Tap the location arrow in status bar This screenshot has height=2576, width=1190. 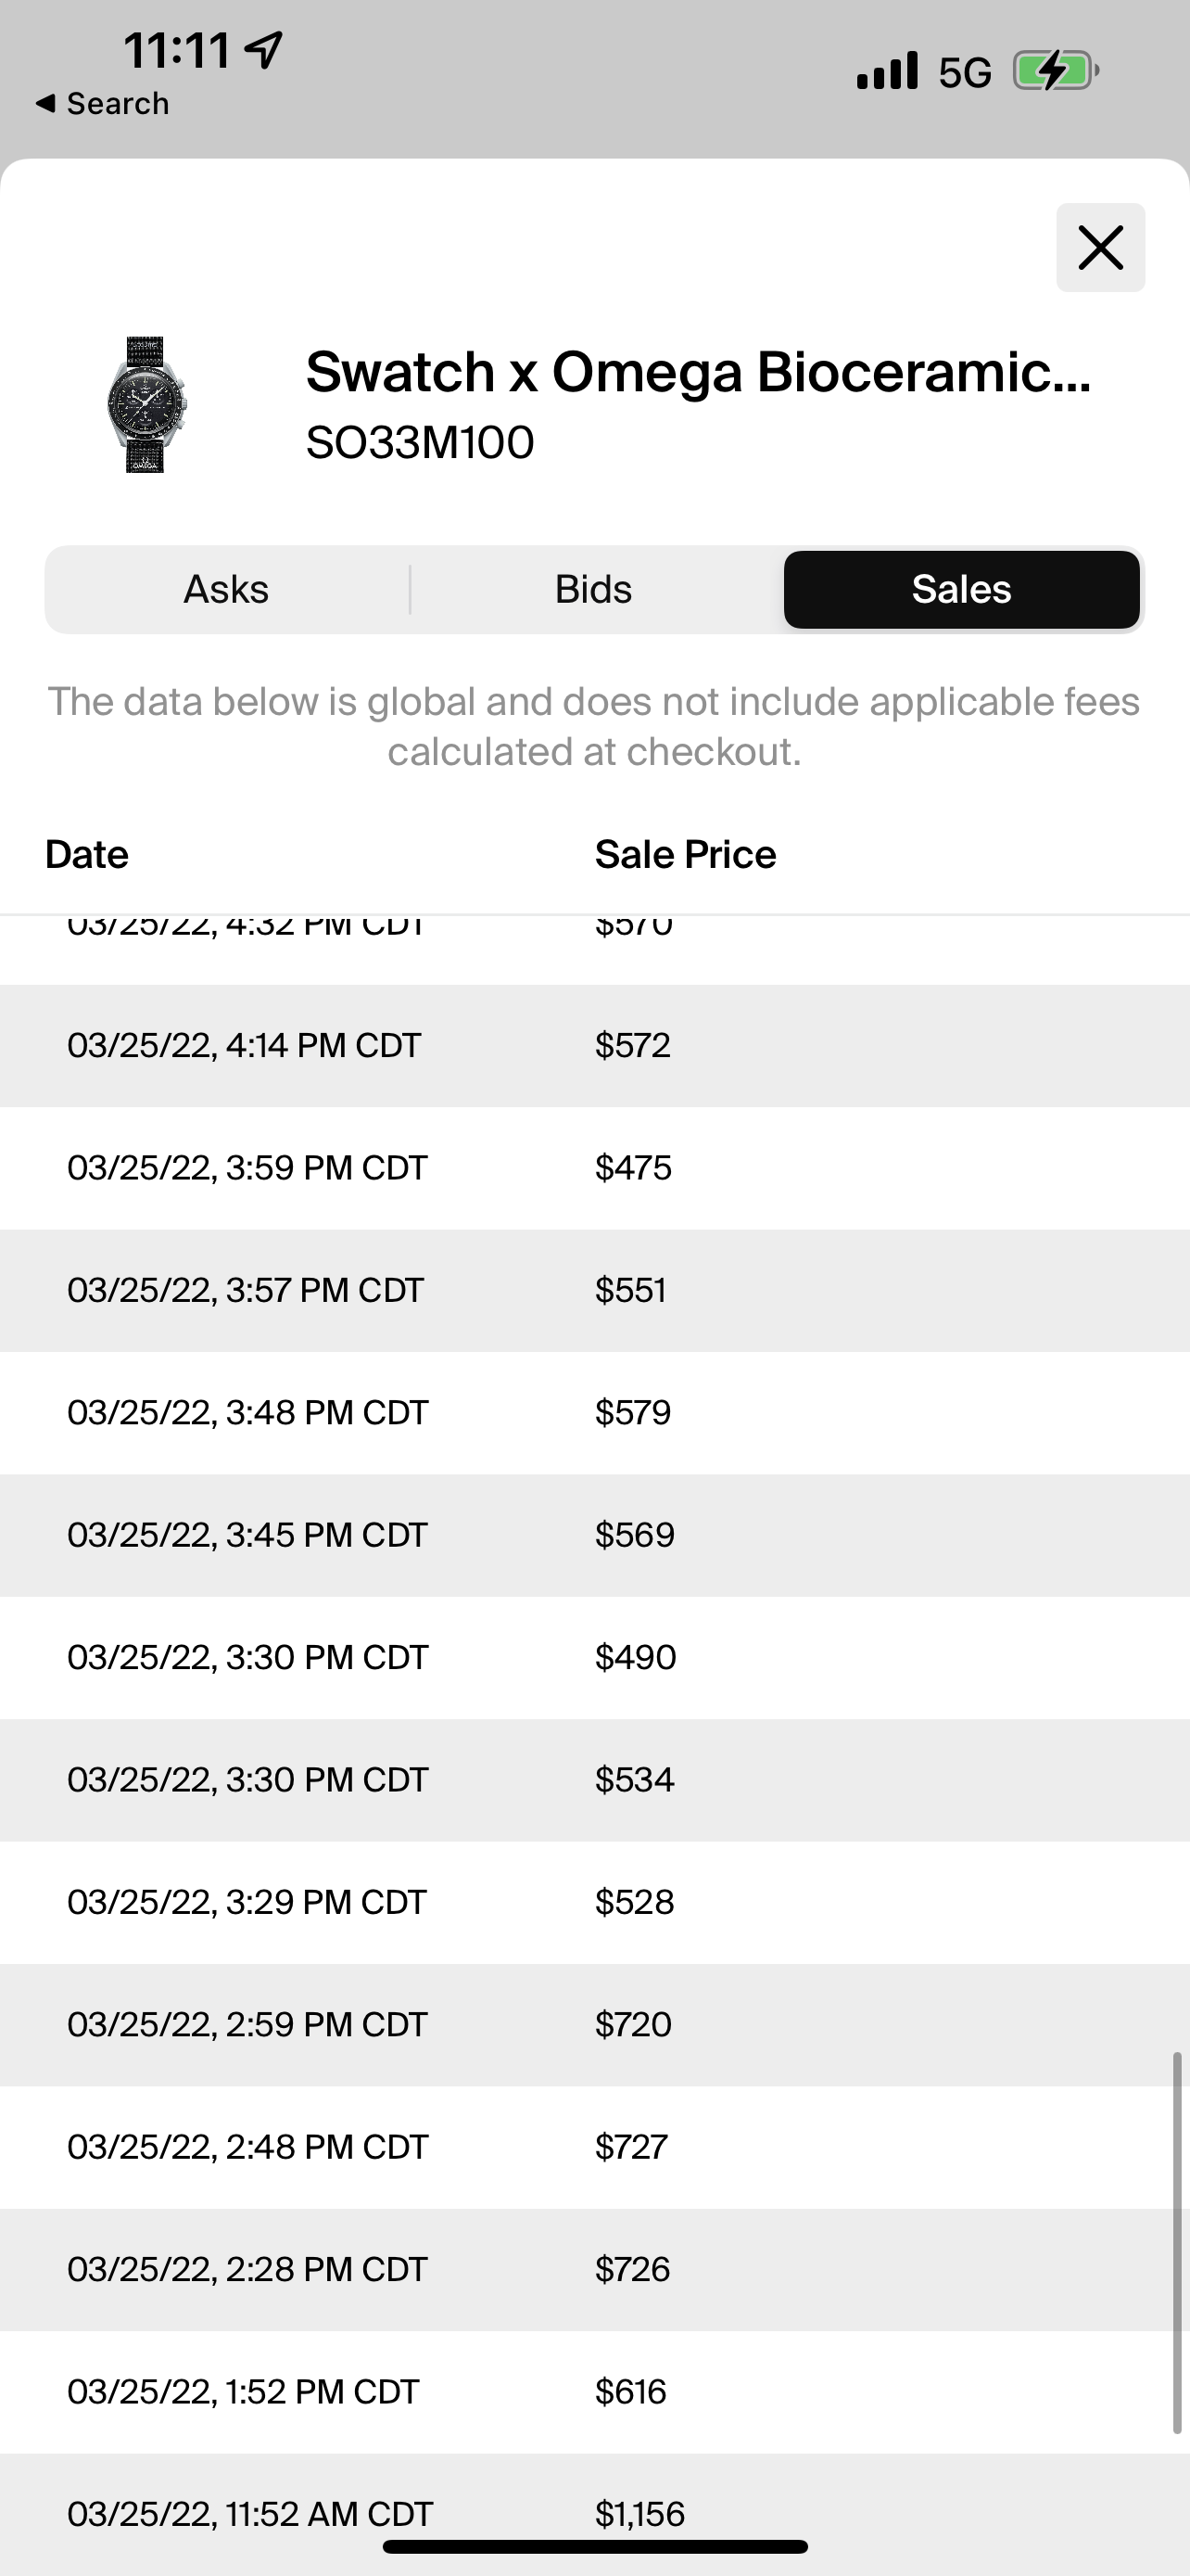(x=264, y=49)
